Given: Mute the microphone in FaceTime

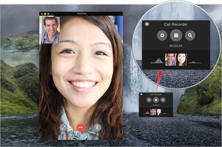Looking at the screenshot, I should 97,128.
